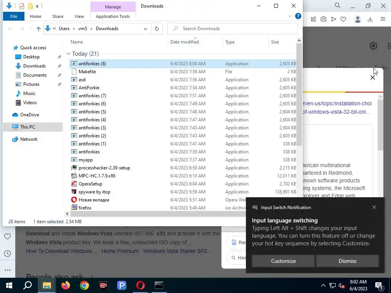This screenshot has width=391, height=293.
Task: Close the Input Switch Notification toast
Action: (x=374, y=207)
